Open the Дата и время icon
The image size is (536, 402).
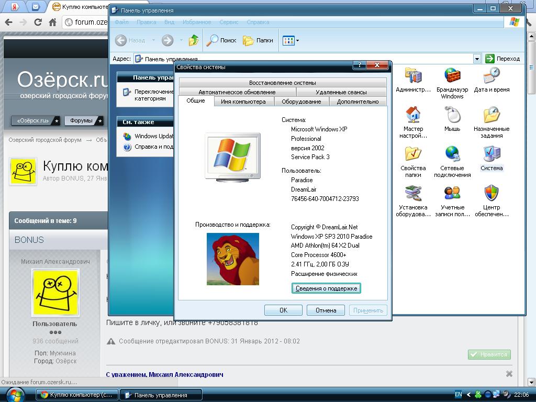(492, 80)
